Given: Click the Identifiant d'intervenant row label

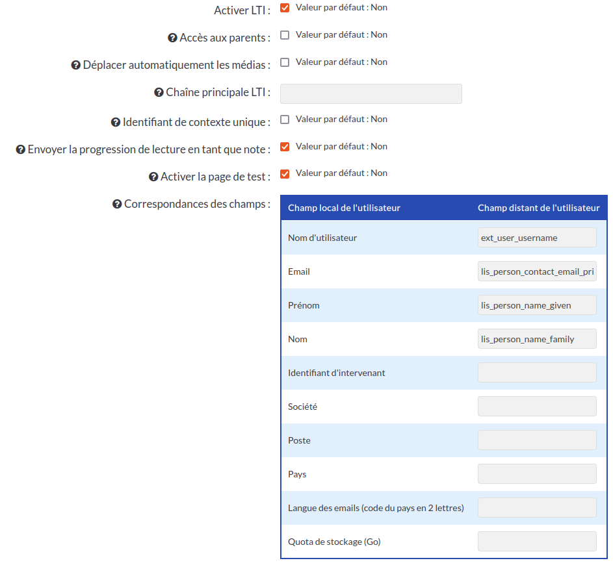Looking at the screenshot, I should pyautogui.click(x=337, y=373).
